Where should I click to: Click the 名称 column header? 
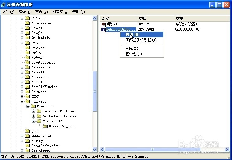click(118, 18)
